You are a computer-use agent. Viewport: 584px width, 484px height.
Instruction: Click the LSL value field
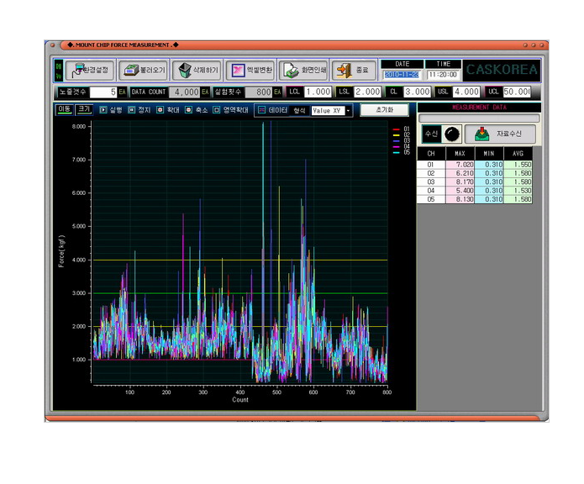click(x=367, y=92)
